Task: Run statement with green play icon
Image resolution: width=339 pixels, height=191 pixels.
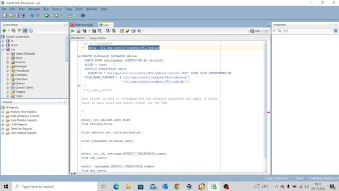Action: coord(73,31)
